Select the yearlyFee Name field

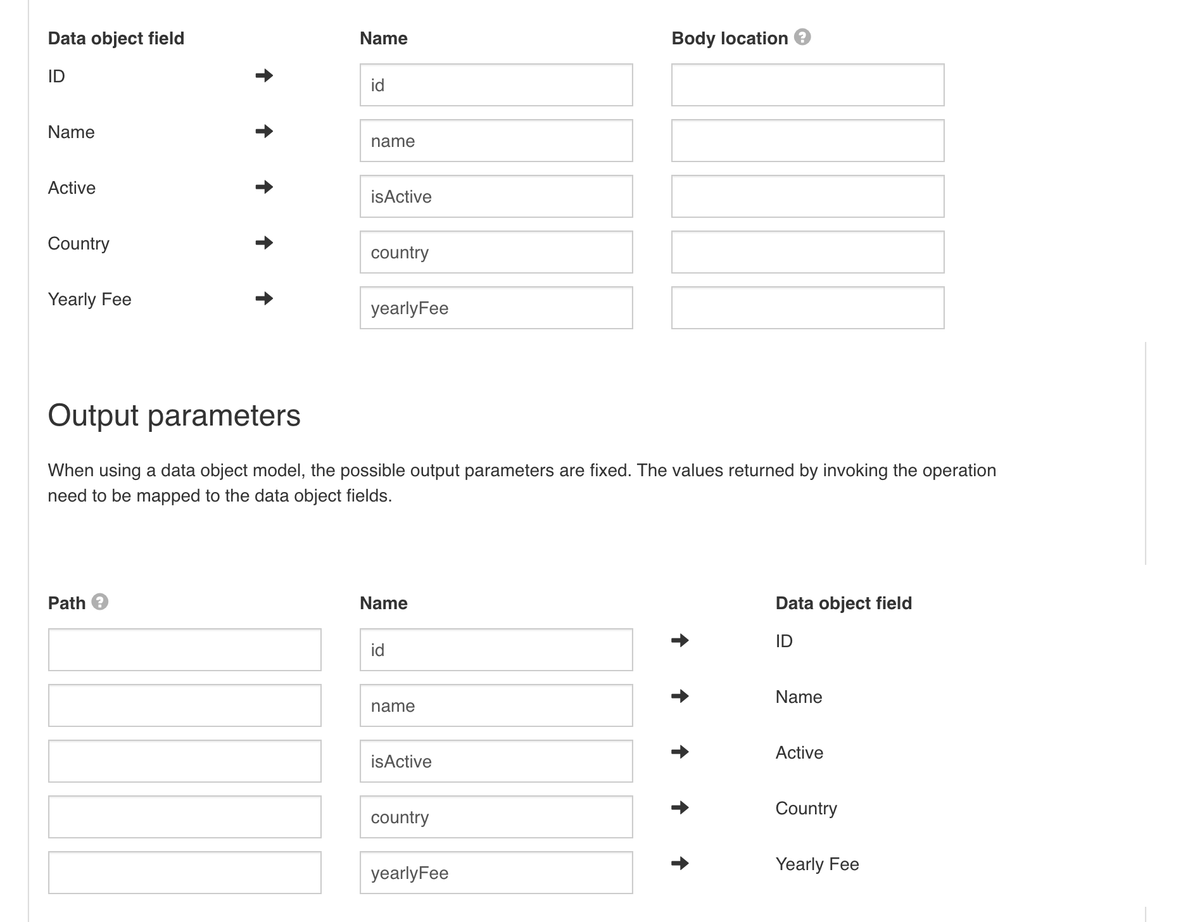point(496,307)
